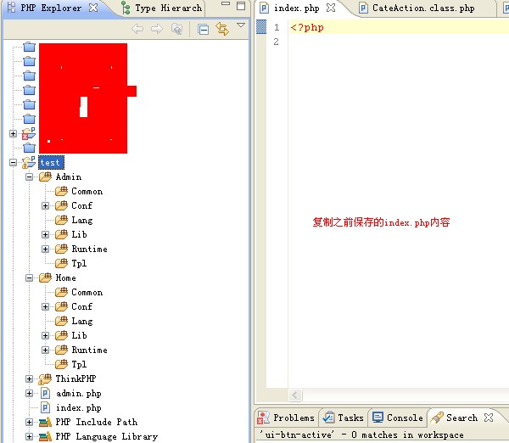
Task: Expand the redacted project with error marker
Action: 13,133
